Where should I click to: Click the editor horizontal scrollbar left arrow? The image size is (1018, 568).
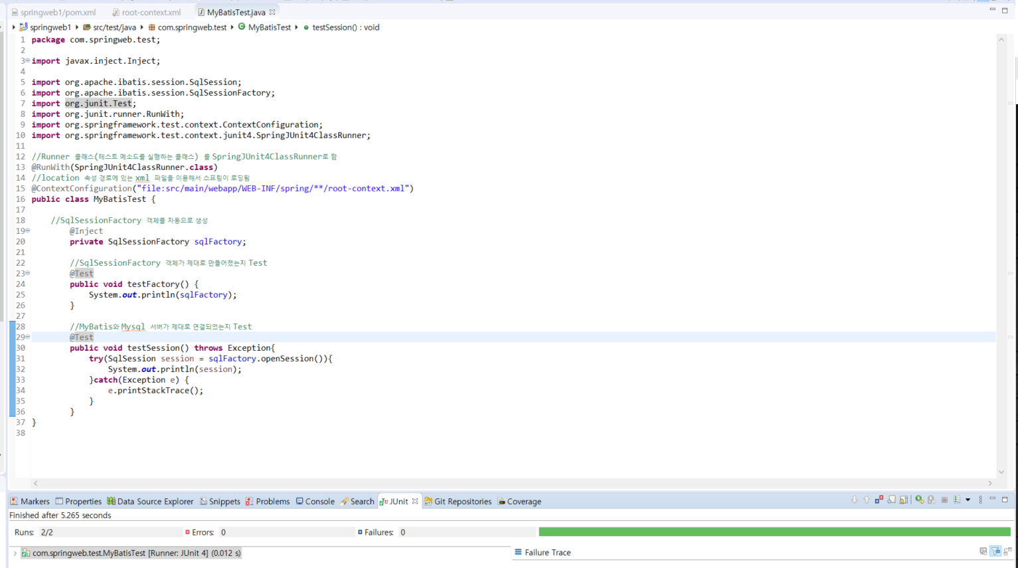coord(36,484)
